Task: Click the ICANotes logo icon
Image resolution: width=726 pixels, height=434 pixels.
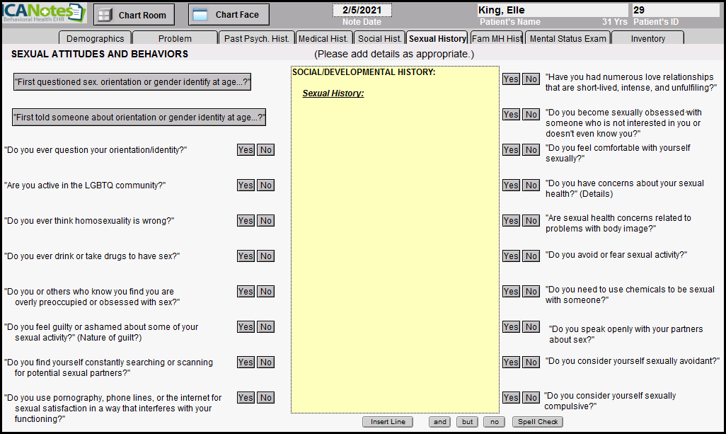Action: [x=44, y=13]
